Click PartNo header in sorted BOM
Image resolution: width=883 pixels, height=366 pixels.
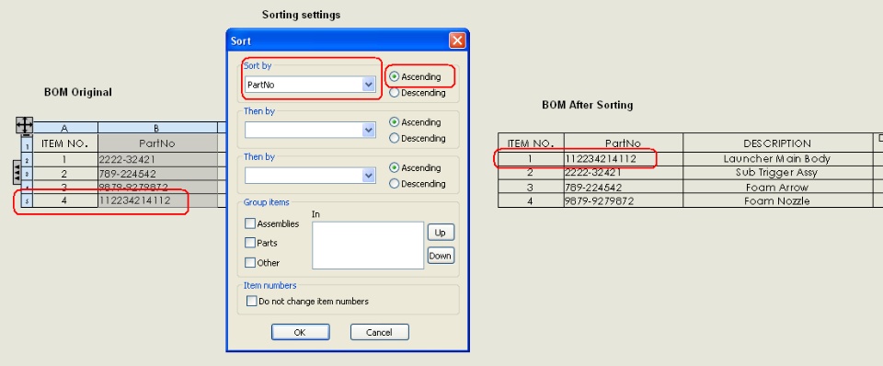[x=623, y=143]
